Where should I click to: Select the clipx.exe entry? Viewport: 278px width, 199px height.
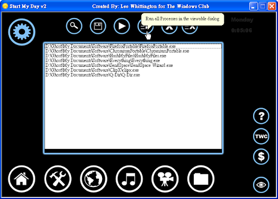coord(133,70)
